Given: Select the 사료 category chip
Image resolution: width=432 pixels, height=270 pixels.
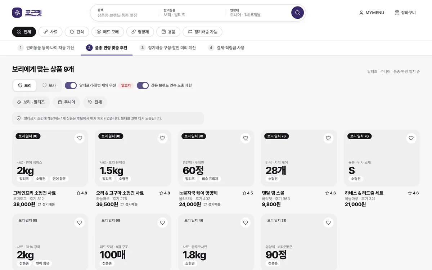Looking at the screenshot, I should click(50, 32).
